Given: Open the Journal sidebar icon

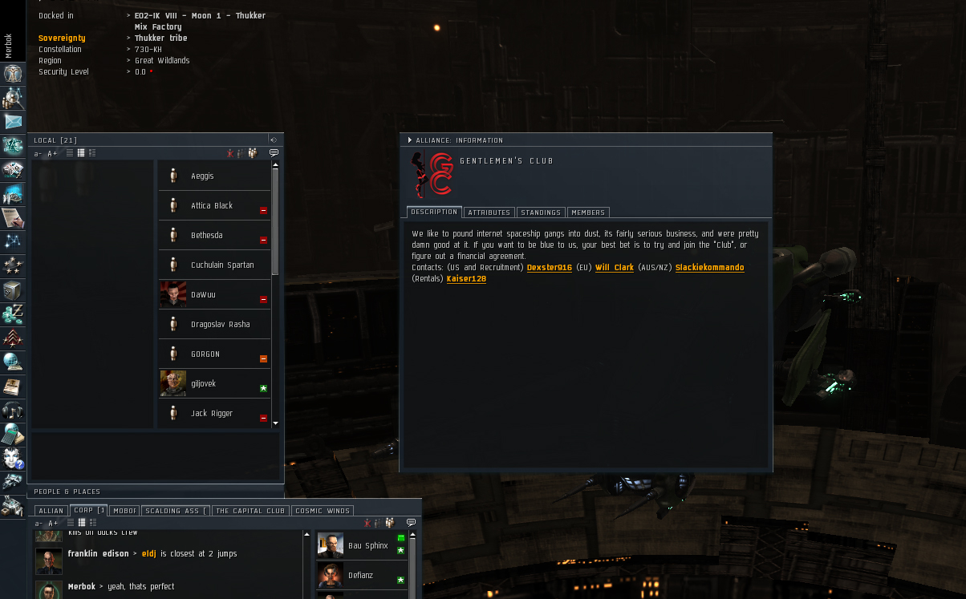Looking at the screenshot, I should point(13,217).
